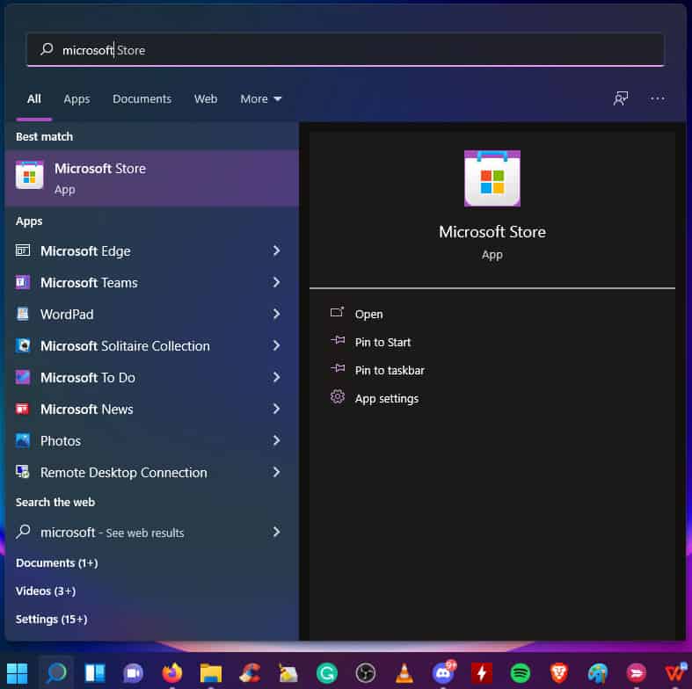This screenshot has height=689, width=692.
Task: Click inside the search text box
Action: click(x=352, y=50)
